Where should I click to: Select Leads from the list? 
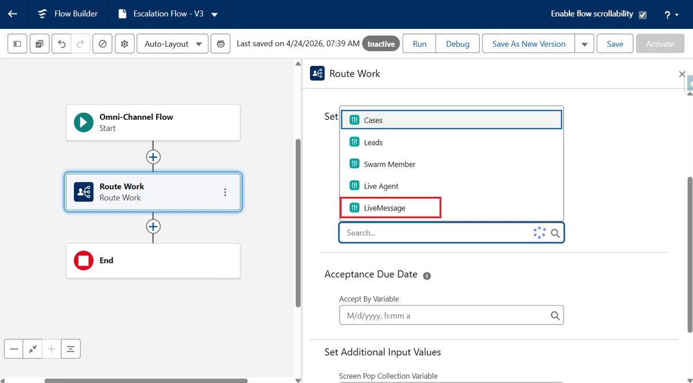click(x=451, y=142)
